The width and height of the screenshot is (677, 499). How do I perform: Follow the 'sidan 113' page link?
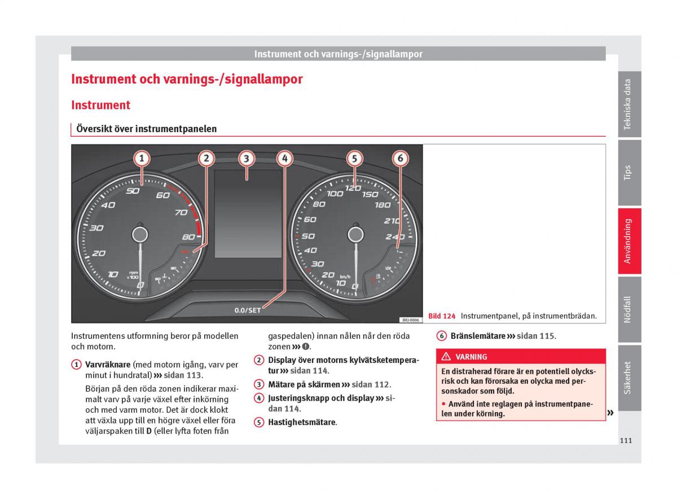click(182, 375)
